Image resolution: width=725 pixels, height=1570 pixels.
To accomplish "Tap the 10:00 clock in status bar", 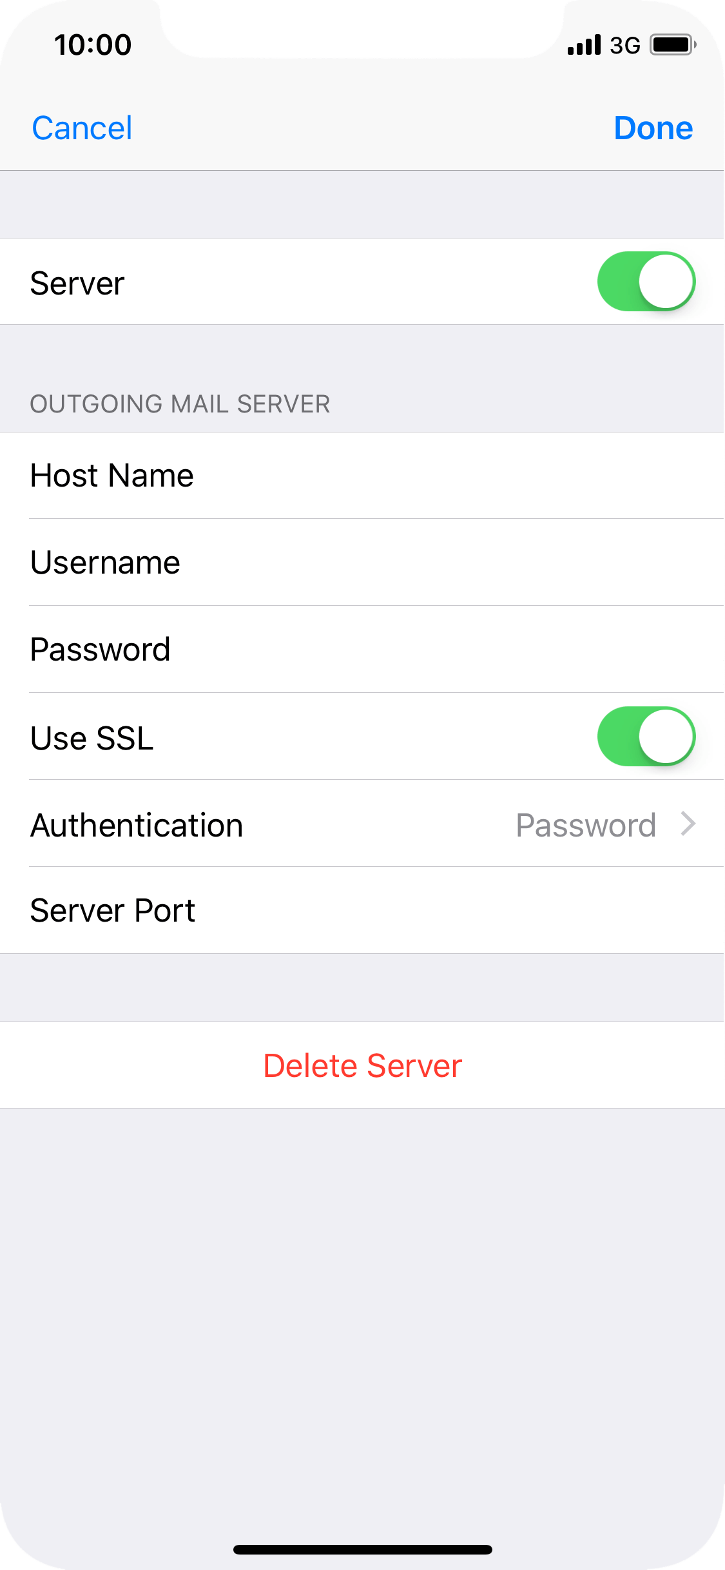I will tap(93, 45).
